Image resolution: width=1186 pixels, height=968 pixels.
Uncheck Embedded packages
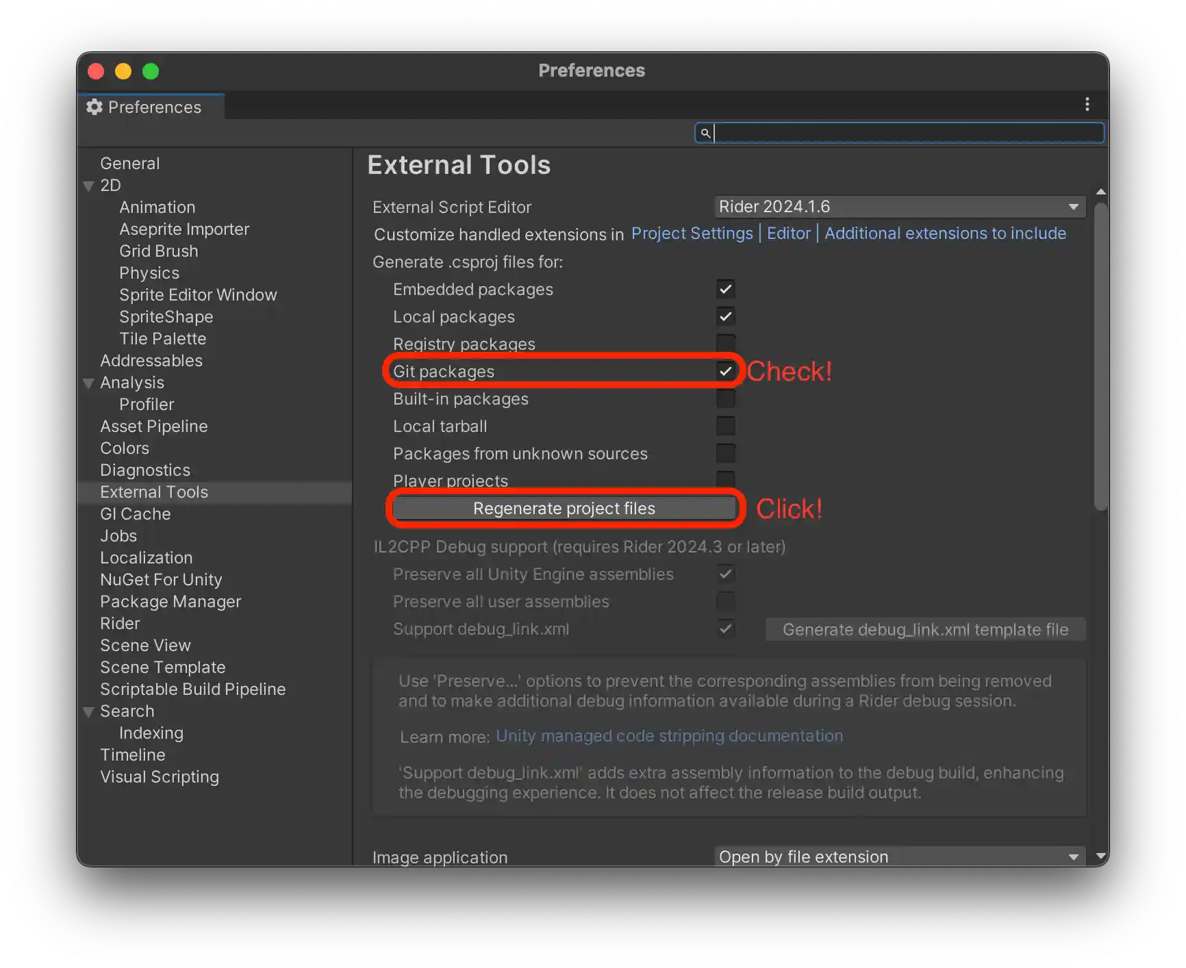click(725, 289)
